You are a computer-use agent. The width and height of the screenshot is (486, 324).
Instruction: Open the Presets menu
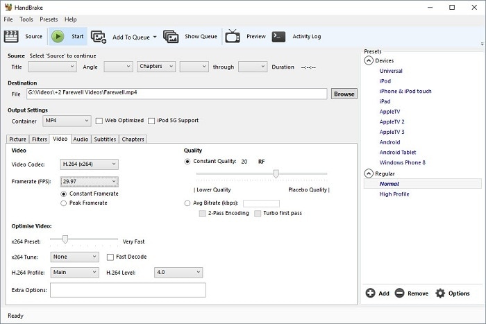tap(49, 19)
